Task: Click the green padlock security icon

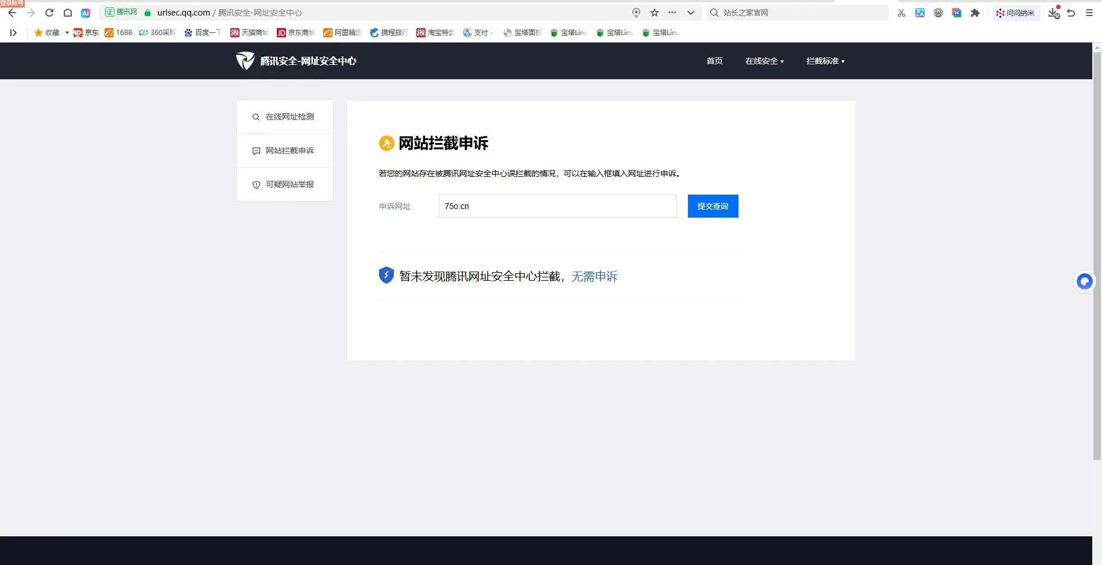Action: coord(148,13)
